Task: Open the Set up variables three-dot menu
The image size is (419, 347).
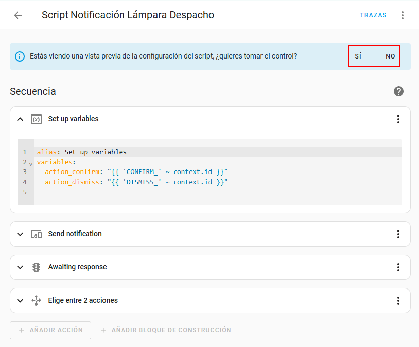Action: pos(398,119)
